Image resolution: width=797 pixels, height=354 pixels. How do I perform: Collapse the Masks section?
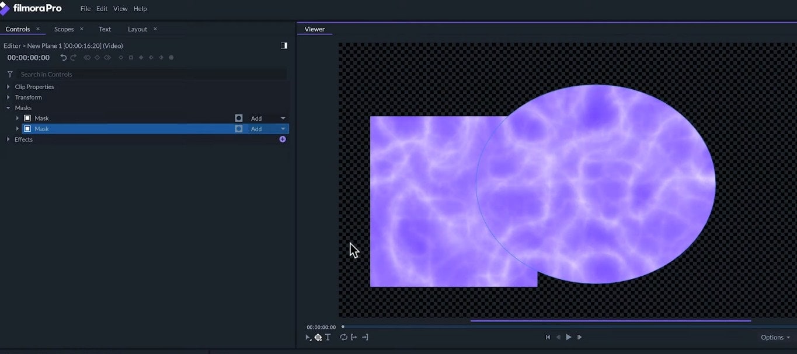point(8,108)
